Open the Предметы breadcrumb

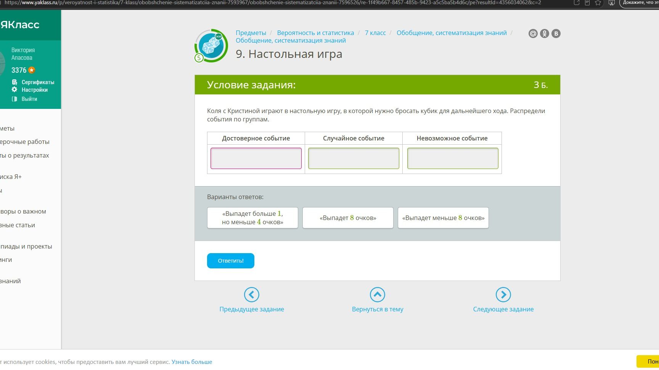(x=251, y=33)
